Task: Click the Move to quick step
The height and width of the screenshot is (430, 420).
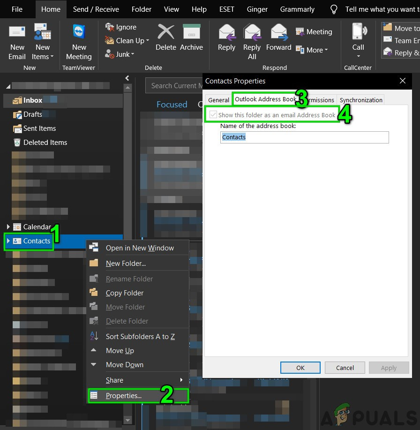Action: pyautogui.click(x=401, y=28)
